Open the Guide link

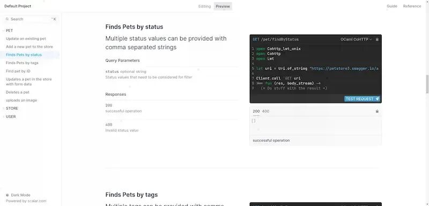392,6
